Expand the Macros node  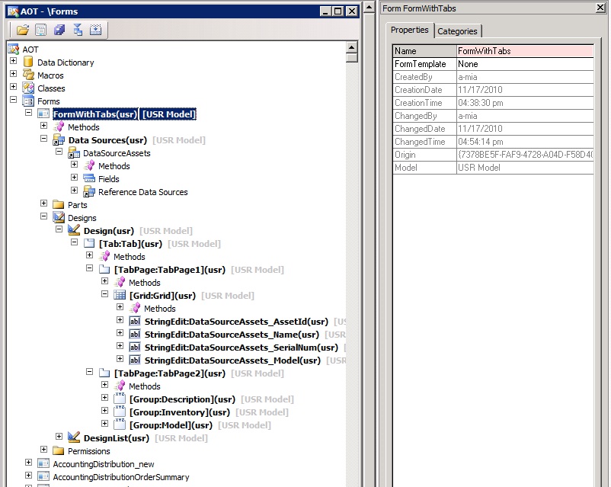[x=13, y=74]
